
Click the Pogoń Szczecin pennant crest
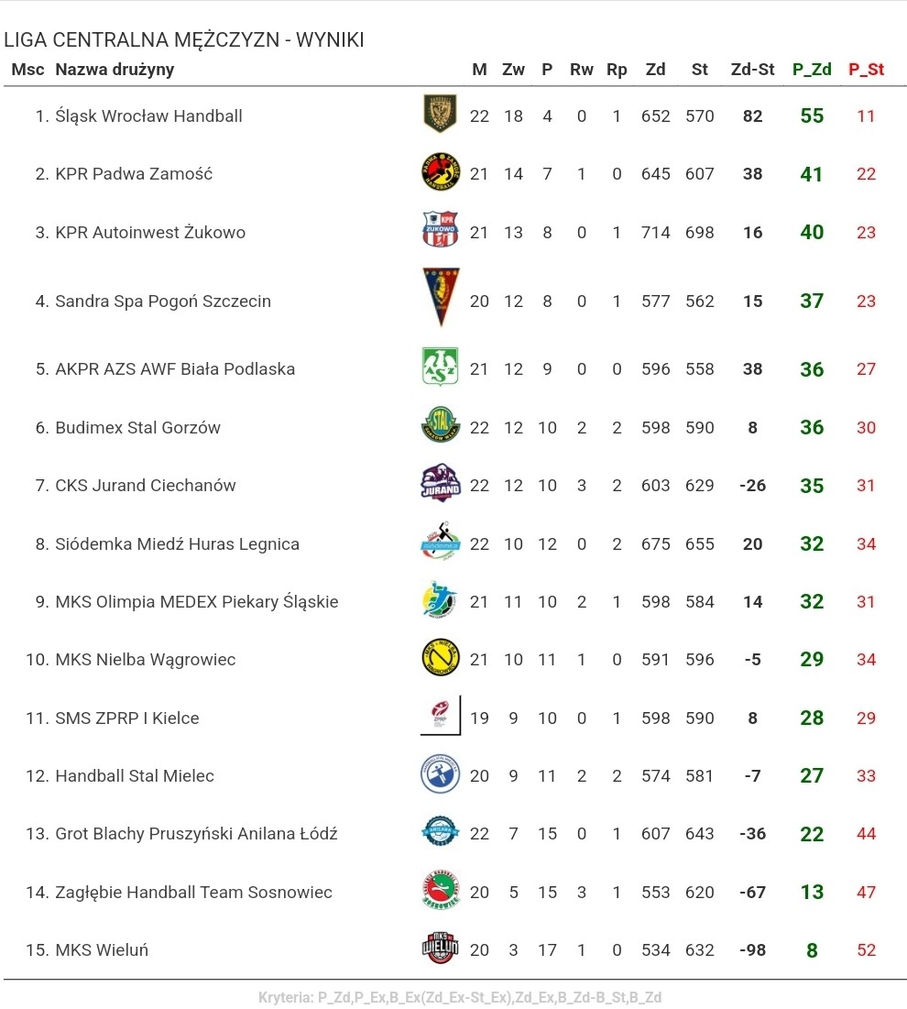tap(441, 297)
